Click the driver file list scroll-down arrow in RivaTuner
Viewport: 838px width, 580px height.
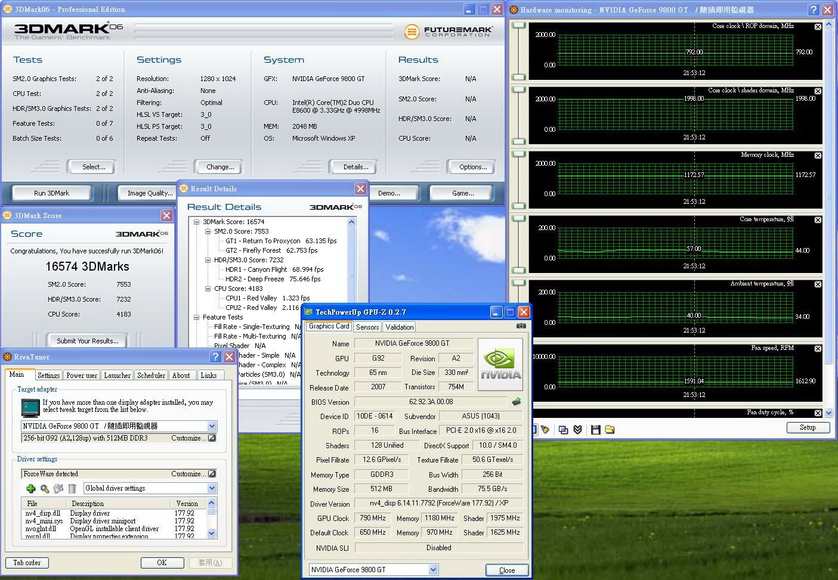[x=211, y=534]
